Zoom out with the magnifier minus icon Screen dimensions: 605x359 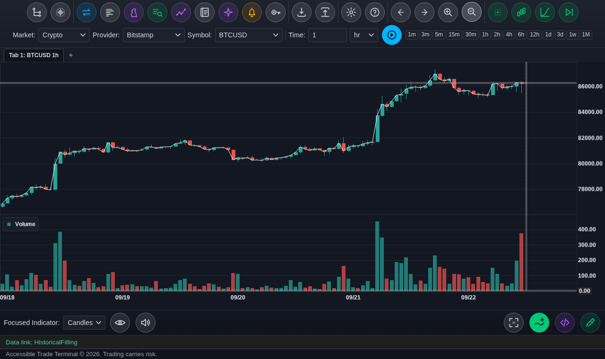point(472,12)
